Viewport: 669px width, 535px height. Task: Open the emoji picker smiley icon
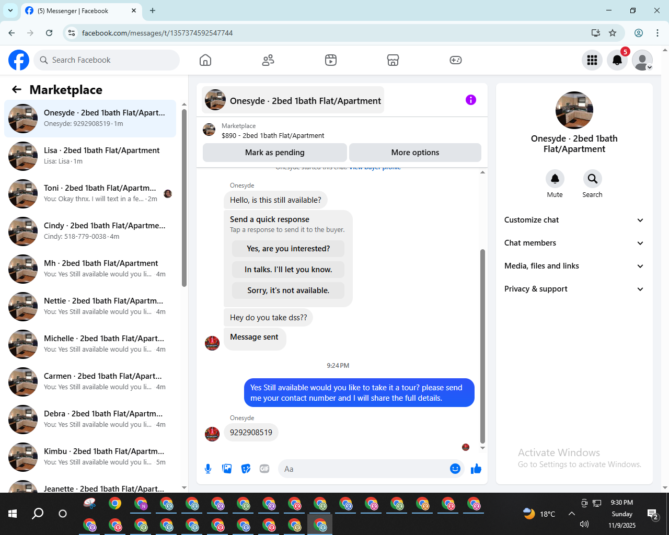click(x=455, y=469)
